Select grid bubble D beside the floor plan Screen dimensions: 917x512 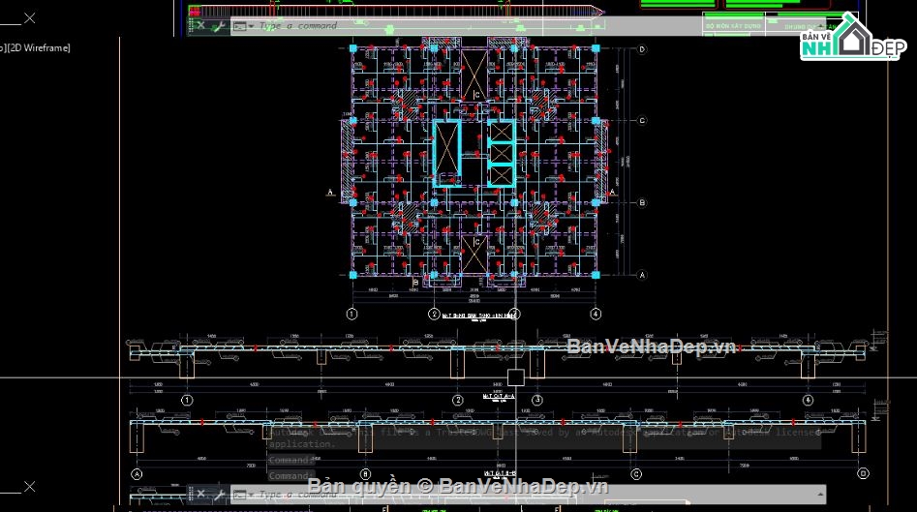click(641, 48)
